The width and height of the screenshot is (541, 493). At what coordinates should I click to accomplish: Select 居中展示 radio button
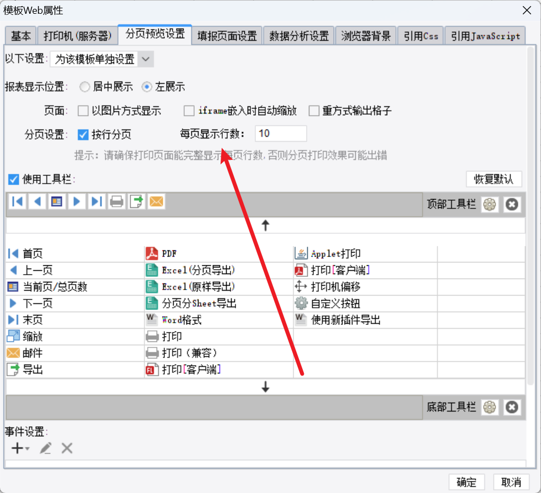(x=85, y=87)
